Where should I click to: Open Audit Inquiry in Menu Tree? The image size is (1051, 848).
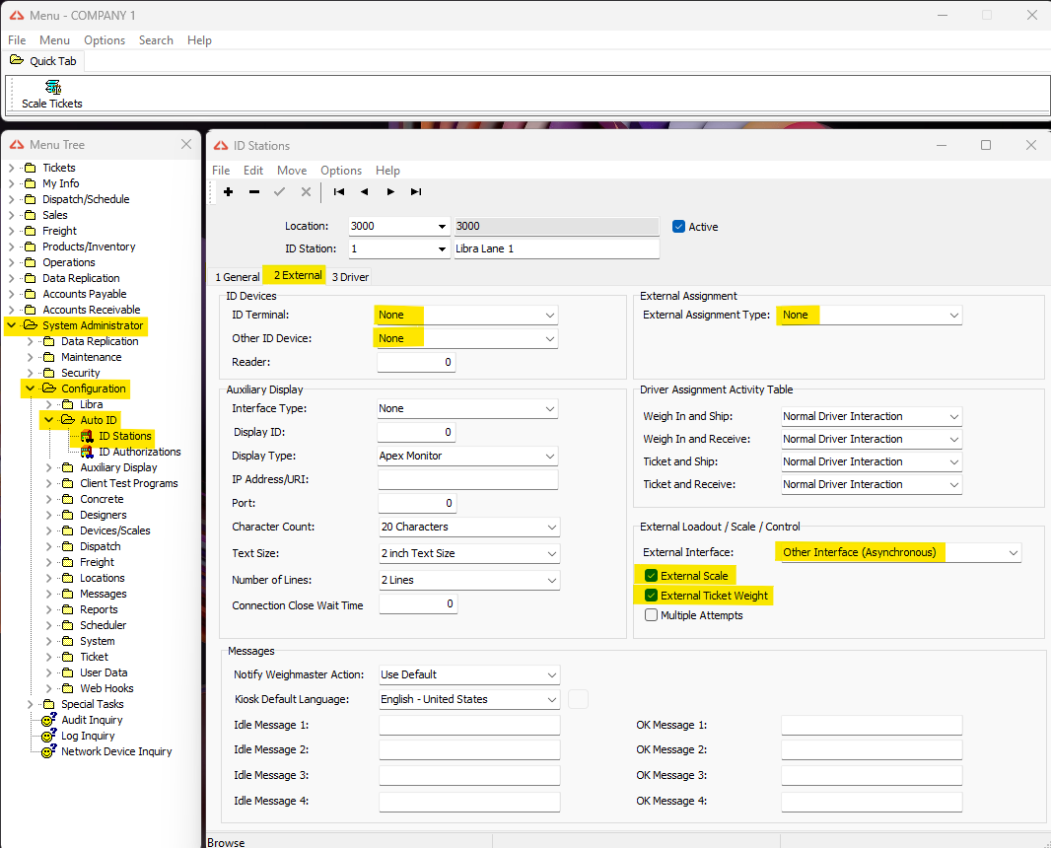pos(92,720)
